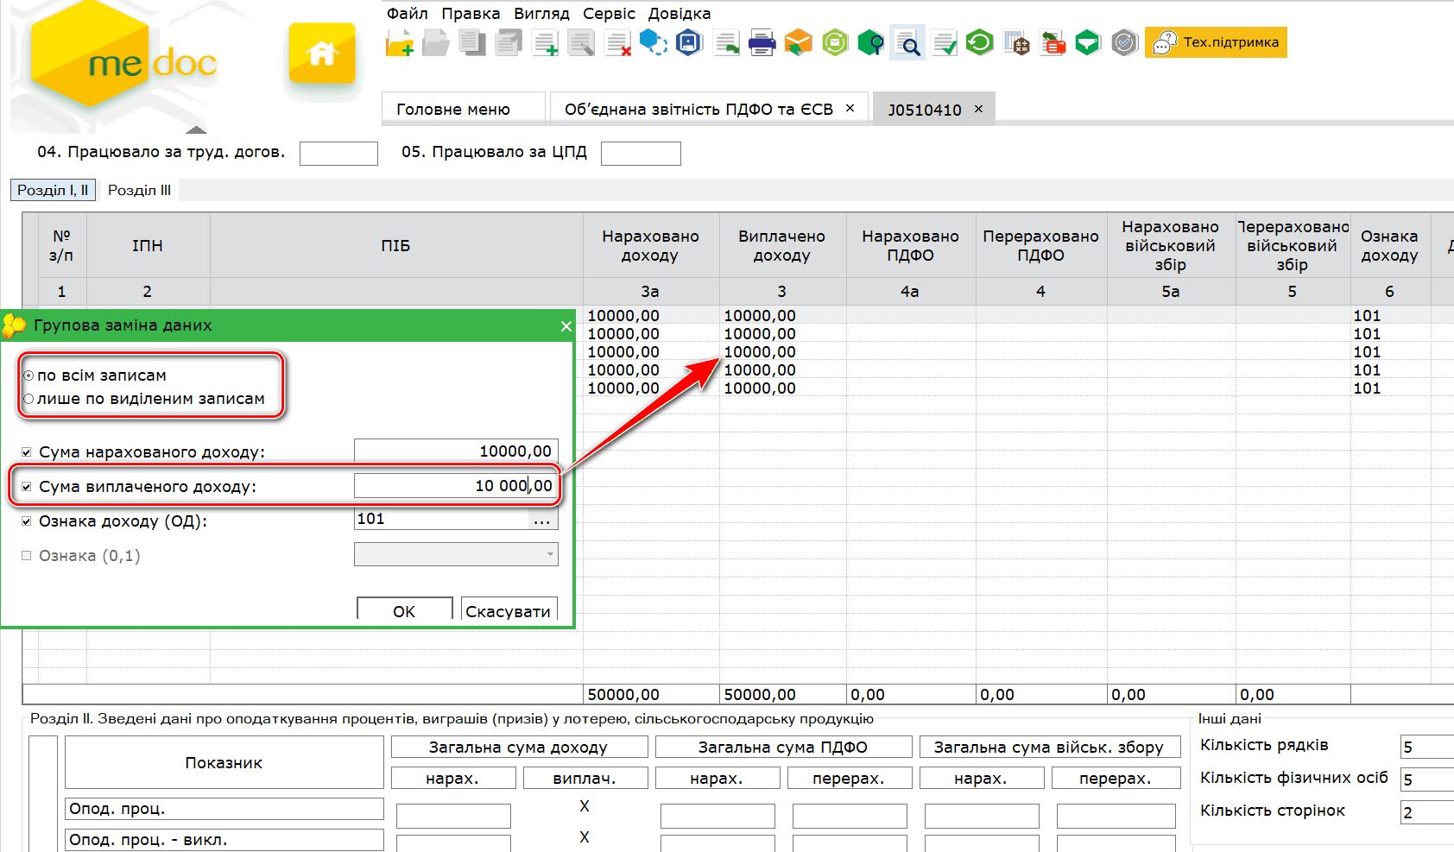Click the delete row icon with red X
This screenshot has width=1454, height=852.
617,42
